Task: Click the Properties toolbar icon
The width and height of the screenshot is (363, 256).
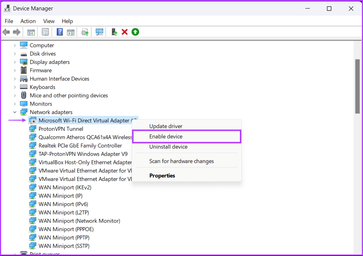Action: click(x=45, y=32)
